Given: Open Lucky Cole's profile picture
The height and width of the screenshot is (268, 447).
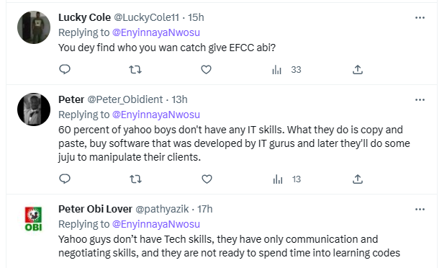Looking at the screenshot, I should 34,27.
